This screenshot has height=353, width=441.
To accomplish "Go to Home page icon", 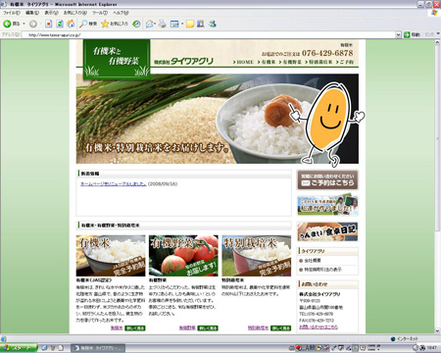I will click(71, 24).
